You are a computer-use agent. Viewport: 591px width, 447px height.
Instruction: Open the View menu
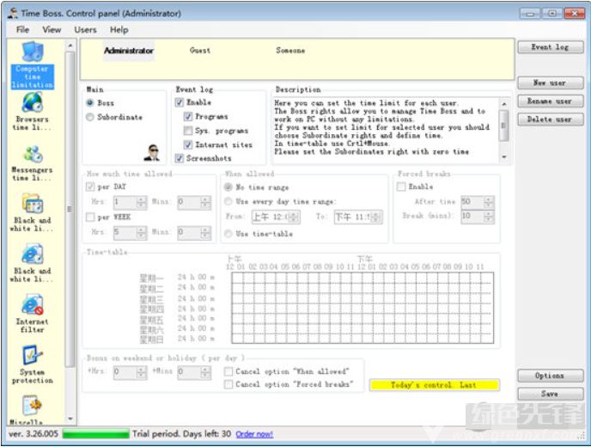(x=52, y=29)
